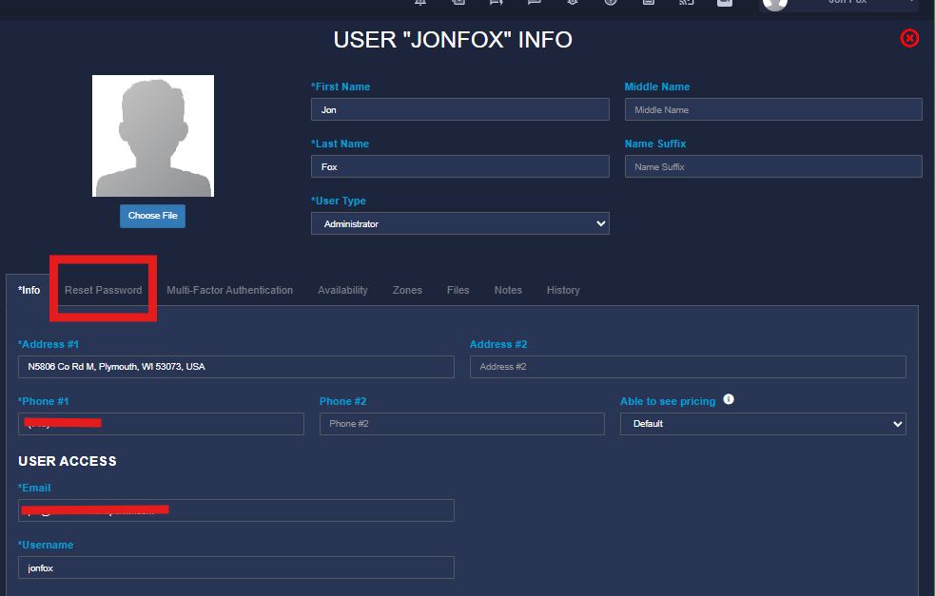
Task: Focus the Address #2 input field
Action: [x=688, y=367]
